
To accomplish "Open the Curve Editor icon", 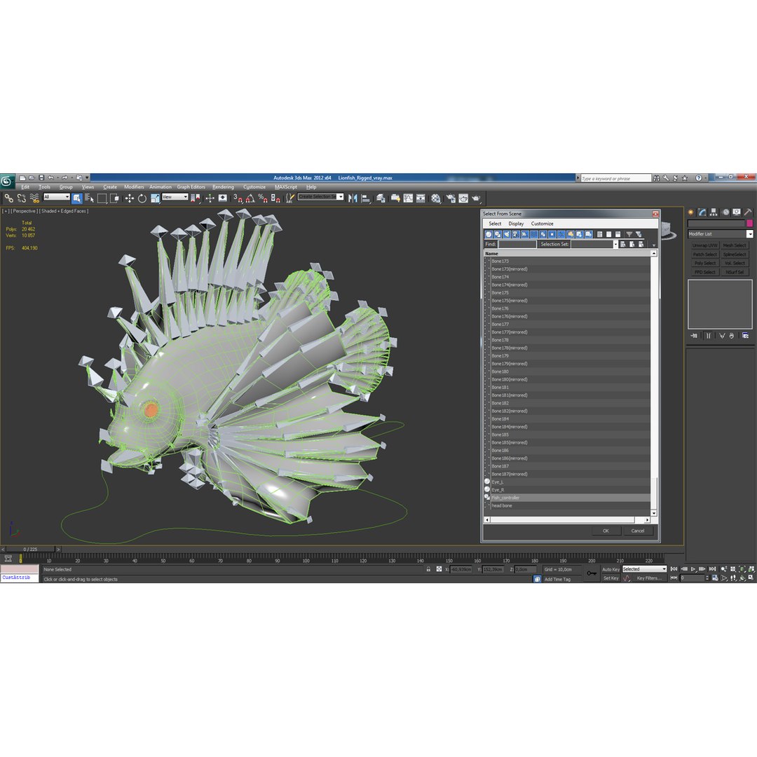I will tap(408, 198).
